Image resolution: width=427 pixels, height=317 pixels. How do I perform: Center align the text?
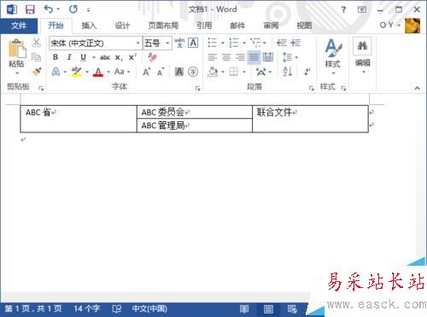[226, 57]
